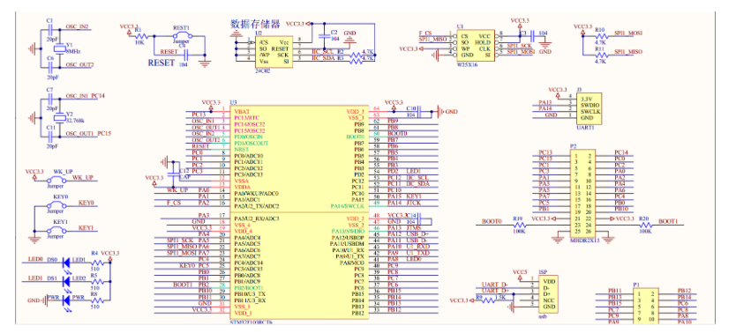Click the OSC_IN1_PC14 net label
Image resolution: width=736 pixels, height=333 pixels.
coord(86,96)
